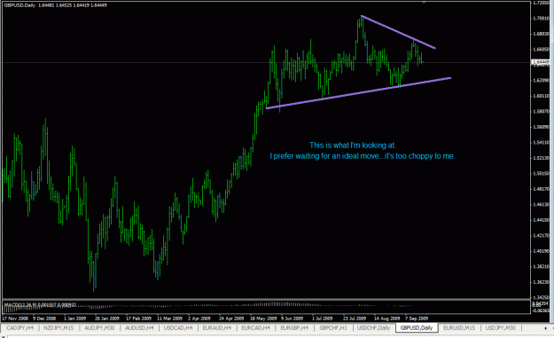Click the 'This is what I'm looking at.' label
Viewport: 554px width, 338px height.
tap(353, 145)
